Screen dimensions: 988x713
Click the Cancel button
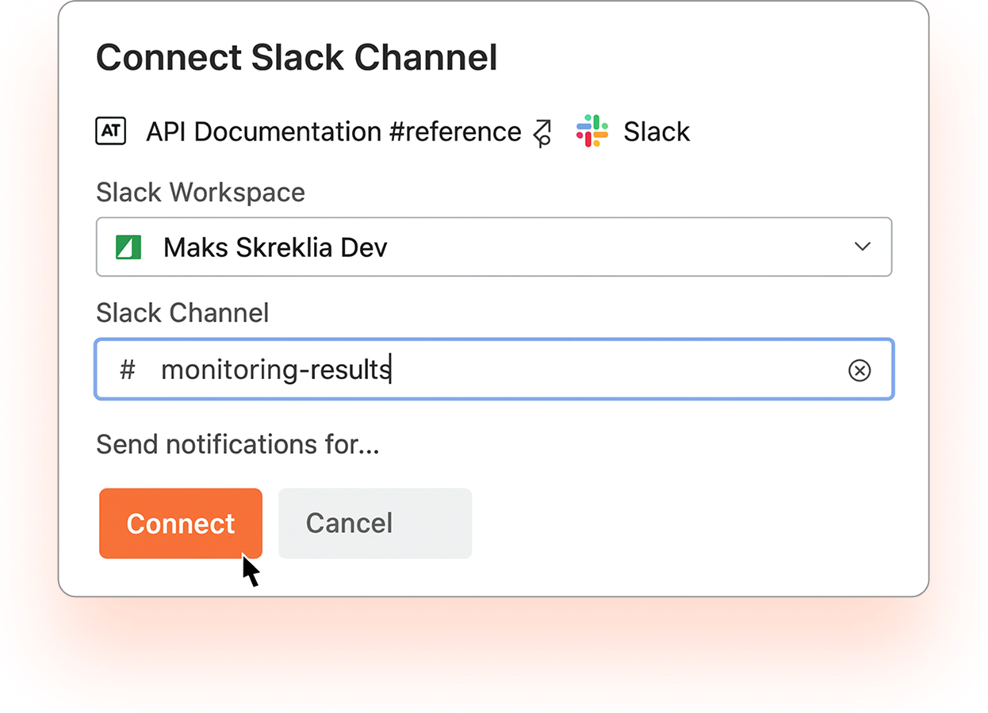[374, 523]
